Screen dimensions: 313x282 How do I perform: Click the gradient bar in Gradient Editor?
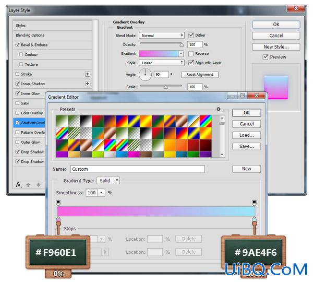click(156, 211)
